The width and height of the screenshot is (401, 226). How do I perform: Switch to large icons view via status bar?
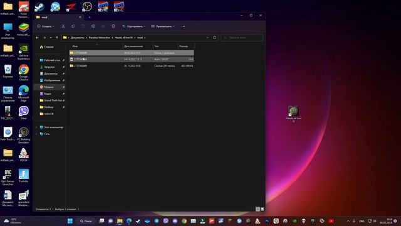pyautogui.click(x=262, y=209)
